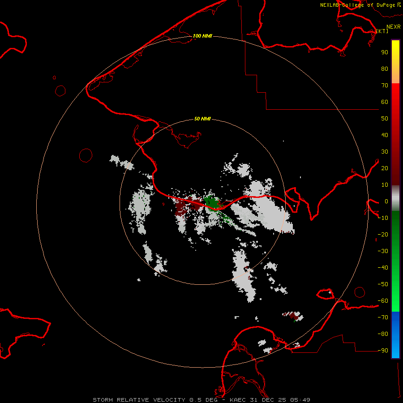Click the -70 value on velocity scale
The image size is (403, 403).
point(383,317)
